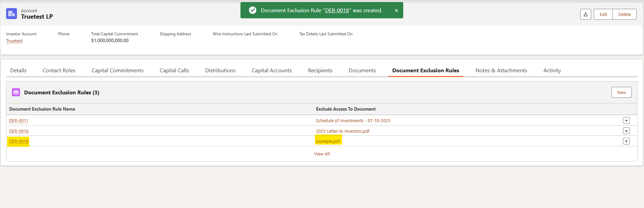Screen dimensions: 644x208
Task: Click the Phone field label
Action: [x=64, y=34]
